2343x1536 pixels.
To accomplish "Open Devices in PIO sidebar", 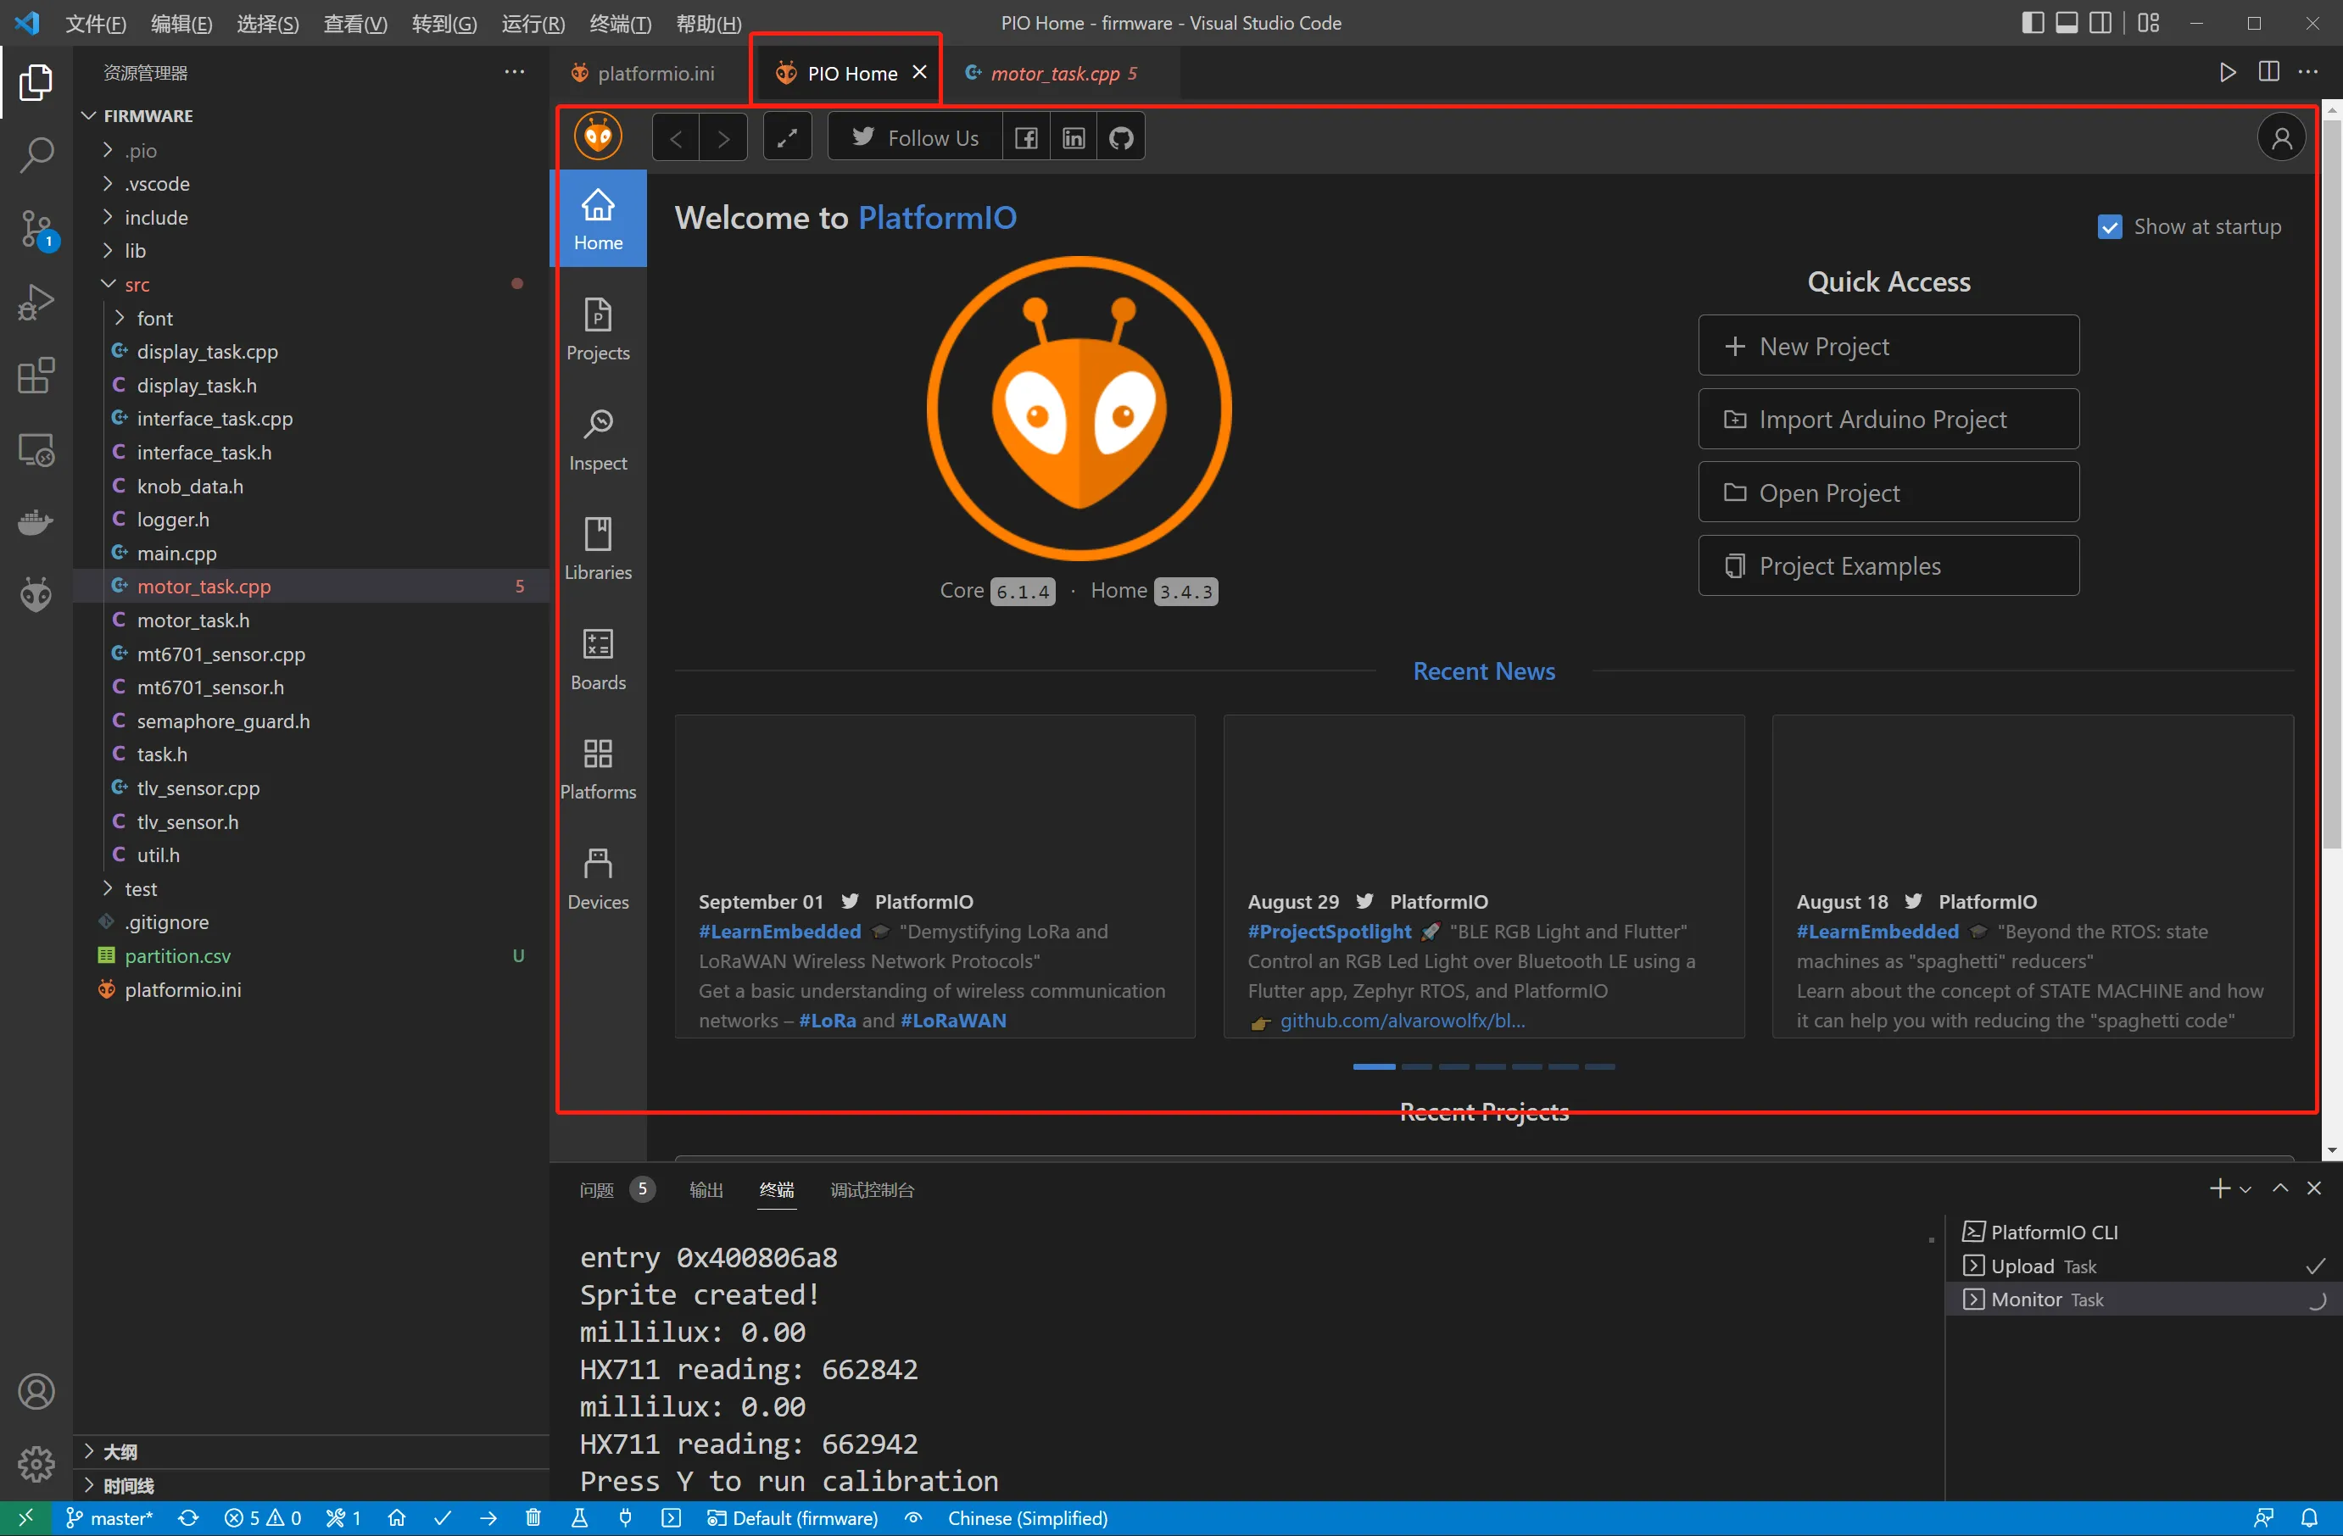I will [x=598, y=879].
